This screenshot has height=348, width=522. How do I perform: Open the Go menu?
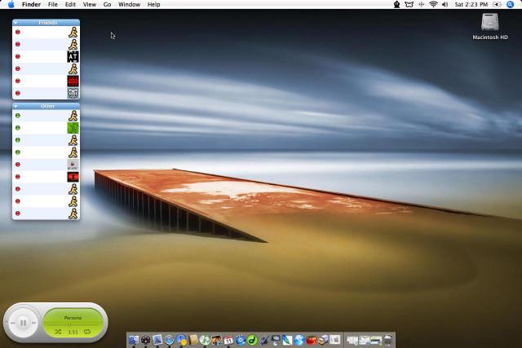coord(107,4)
